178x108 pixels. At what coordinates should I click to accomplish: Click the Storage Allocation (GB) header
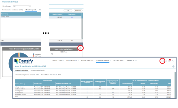tap(100, 83)
